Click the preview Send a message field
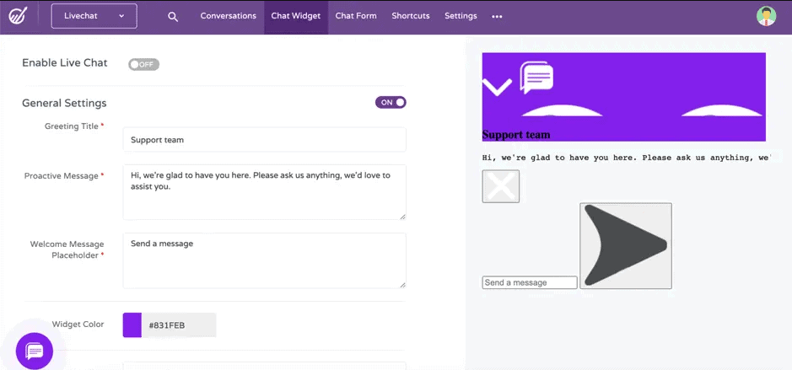Screen dimensions: 792x370 tap(530, 282)
